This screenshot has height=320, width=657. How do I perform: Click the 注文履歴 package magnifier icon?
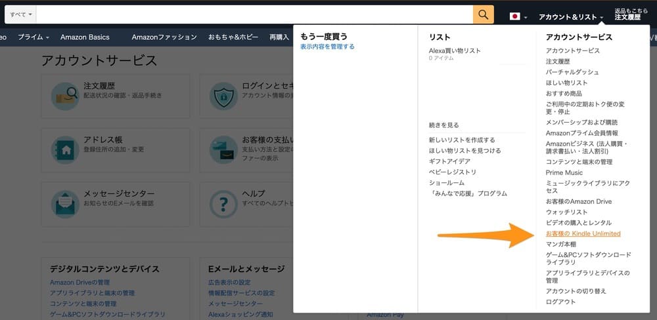click(x=65, y=96)
